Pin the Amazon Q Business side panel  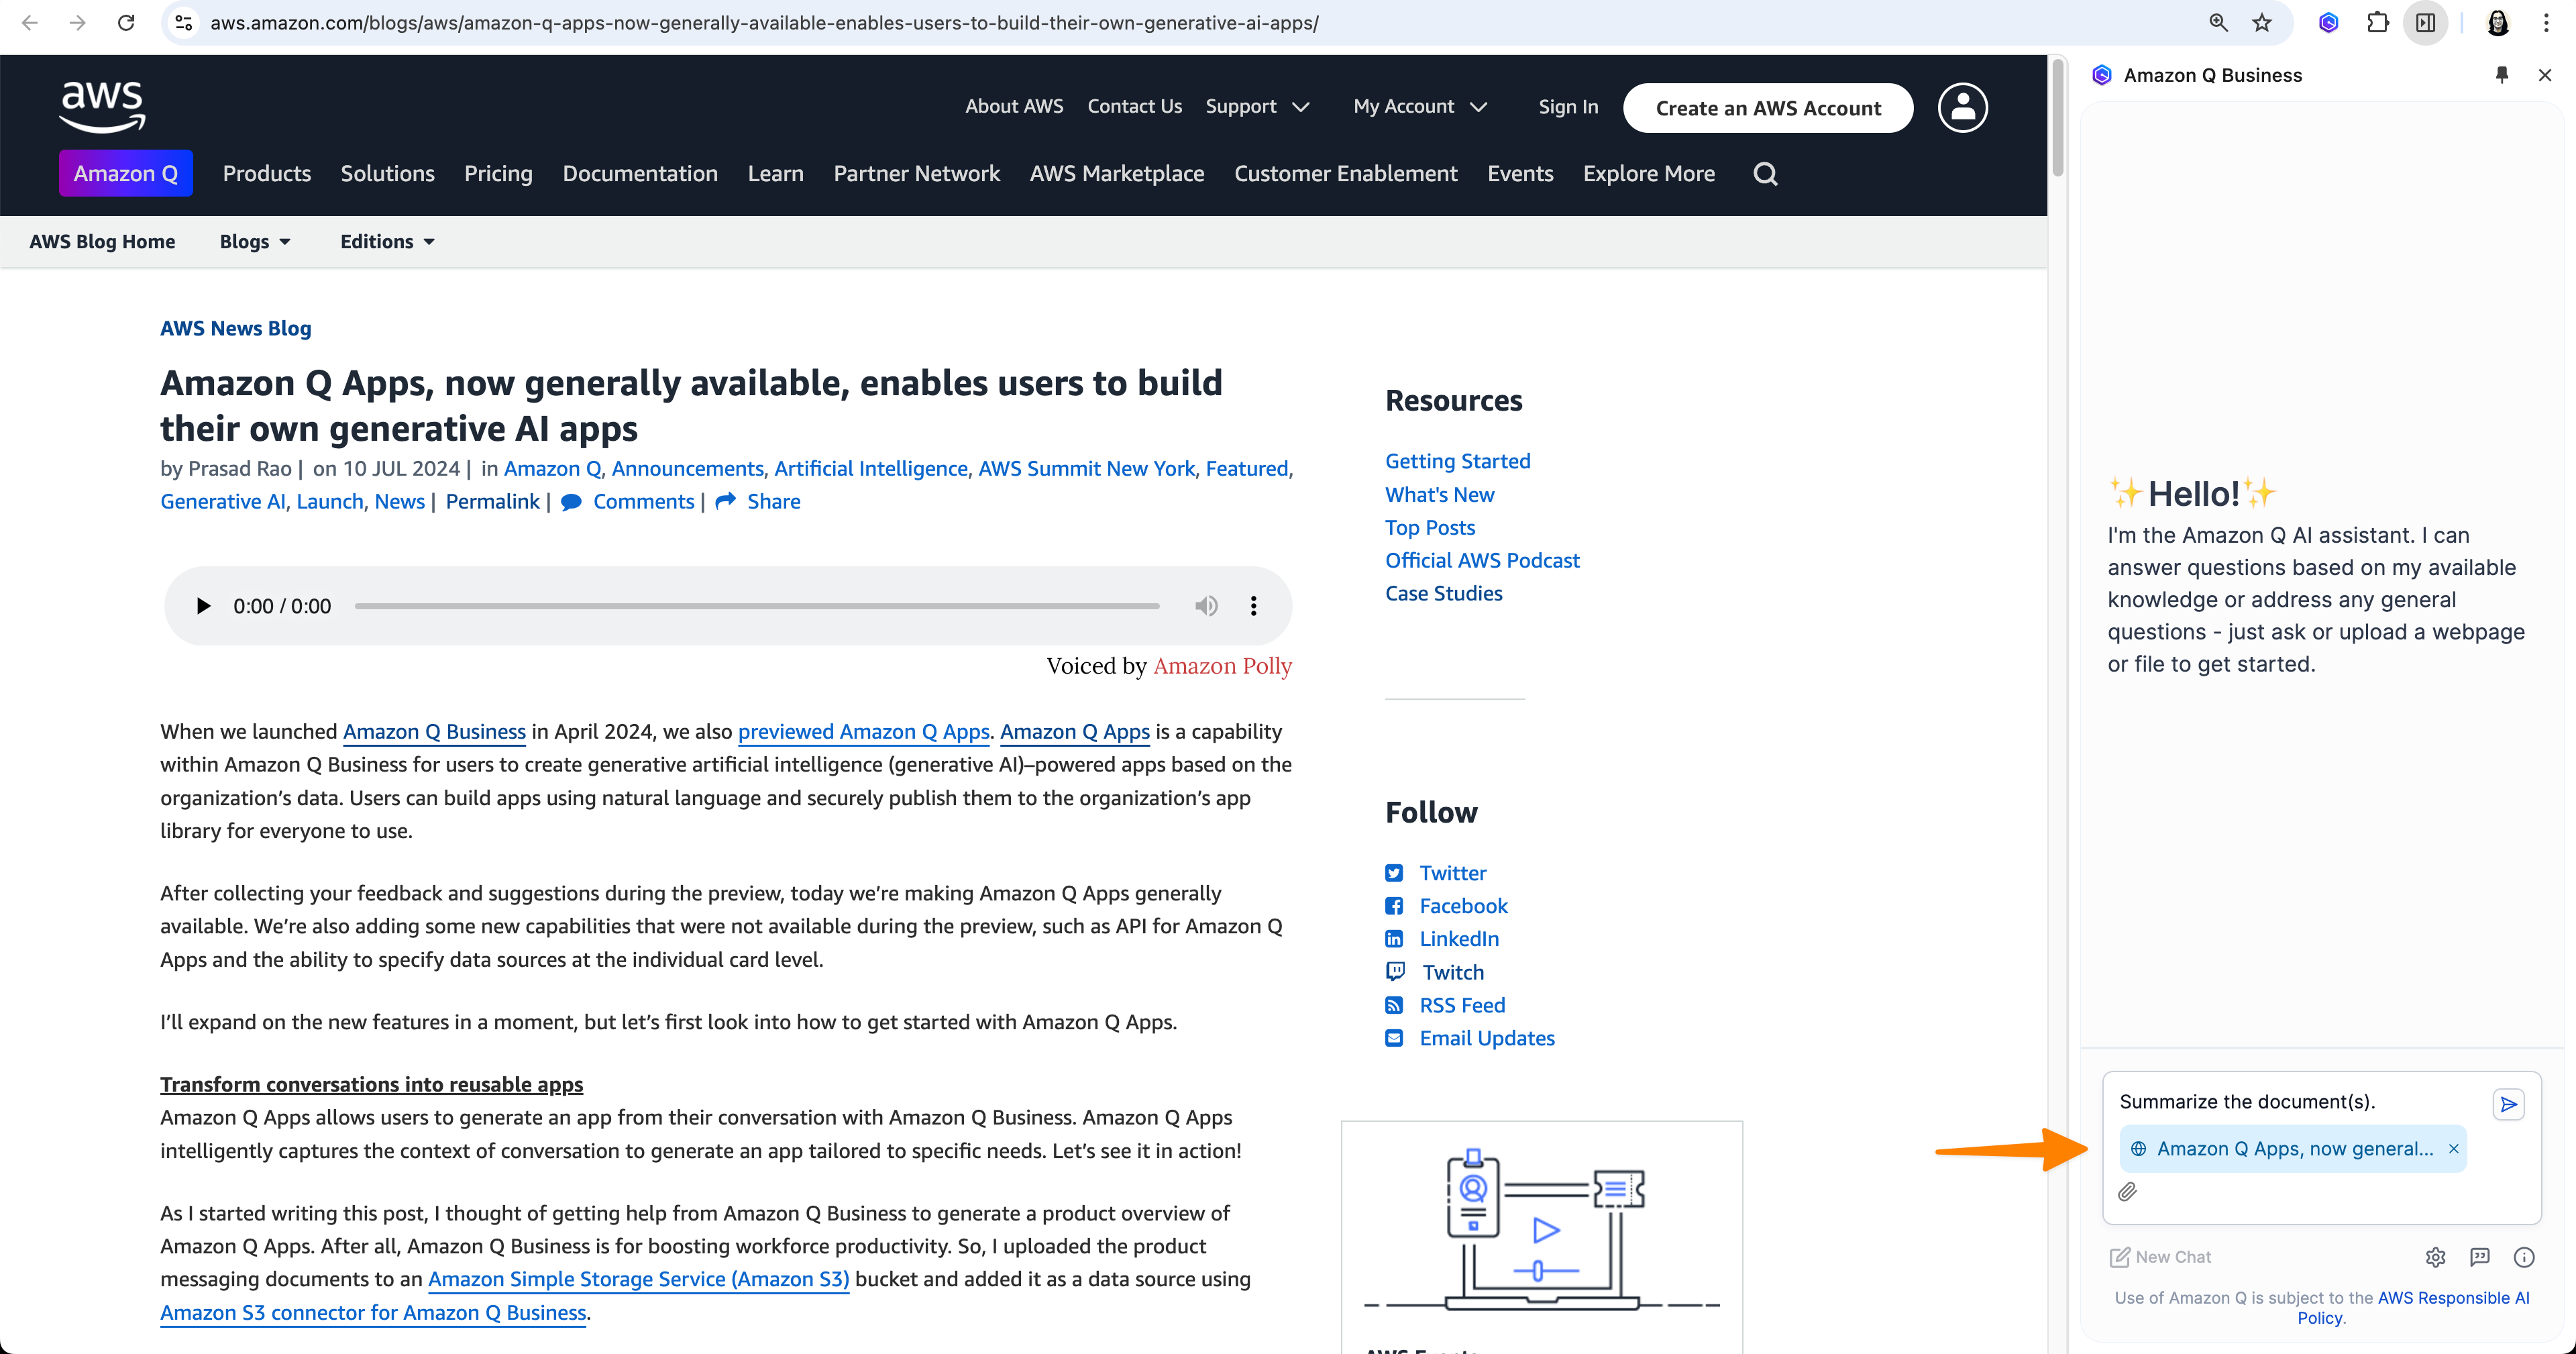[x=2501, y=75]
